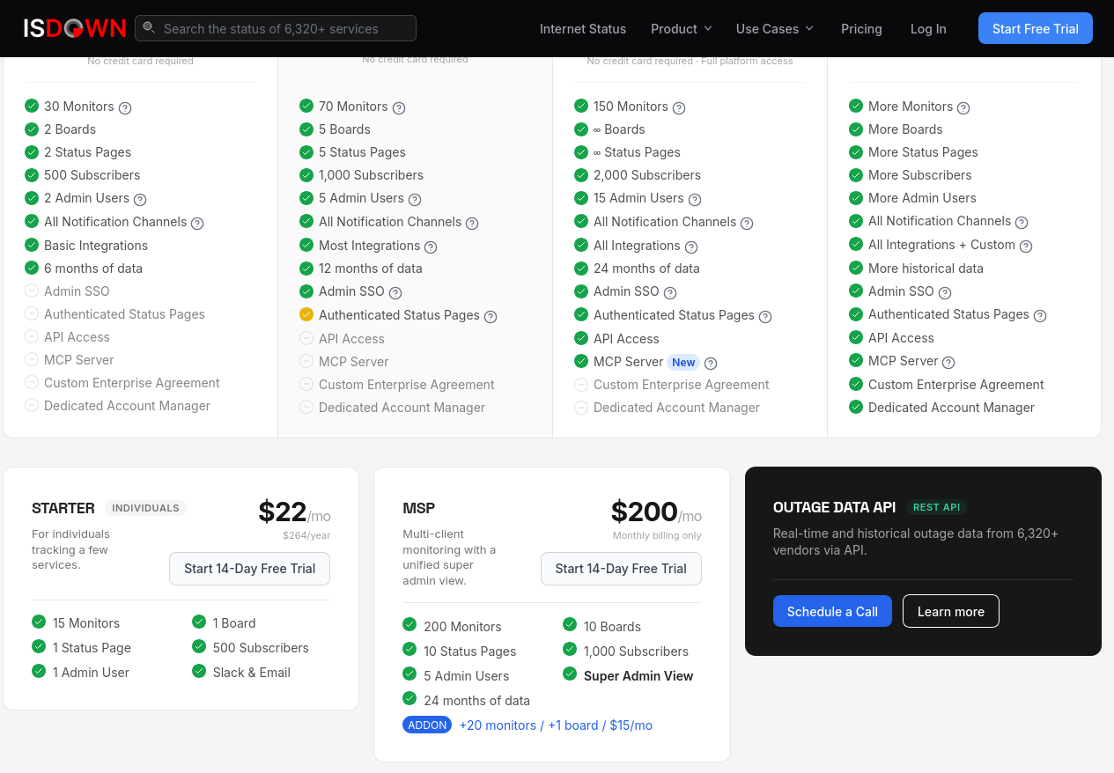Open help icon beside More Monitors
Viewport: 1114px width, 773px height.
tap(963, 107)
